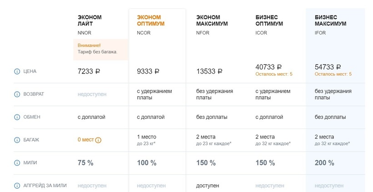The image size is (373, 192).
Task: Click the Тариф без багажа warning notice
Action: click(98, 49)
